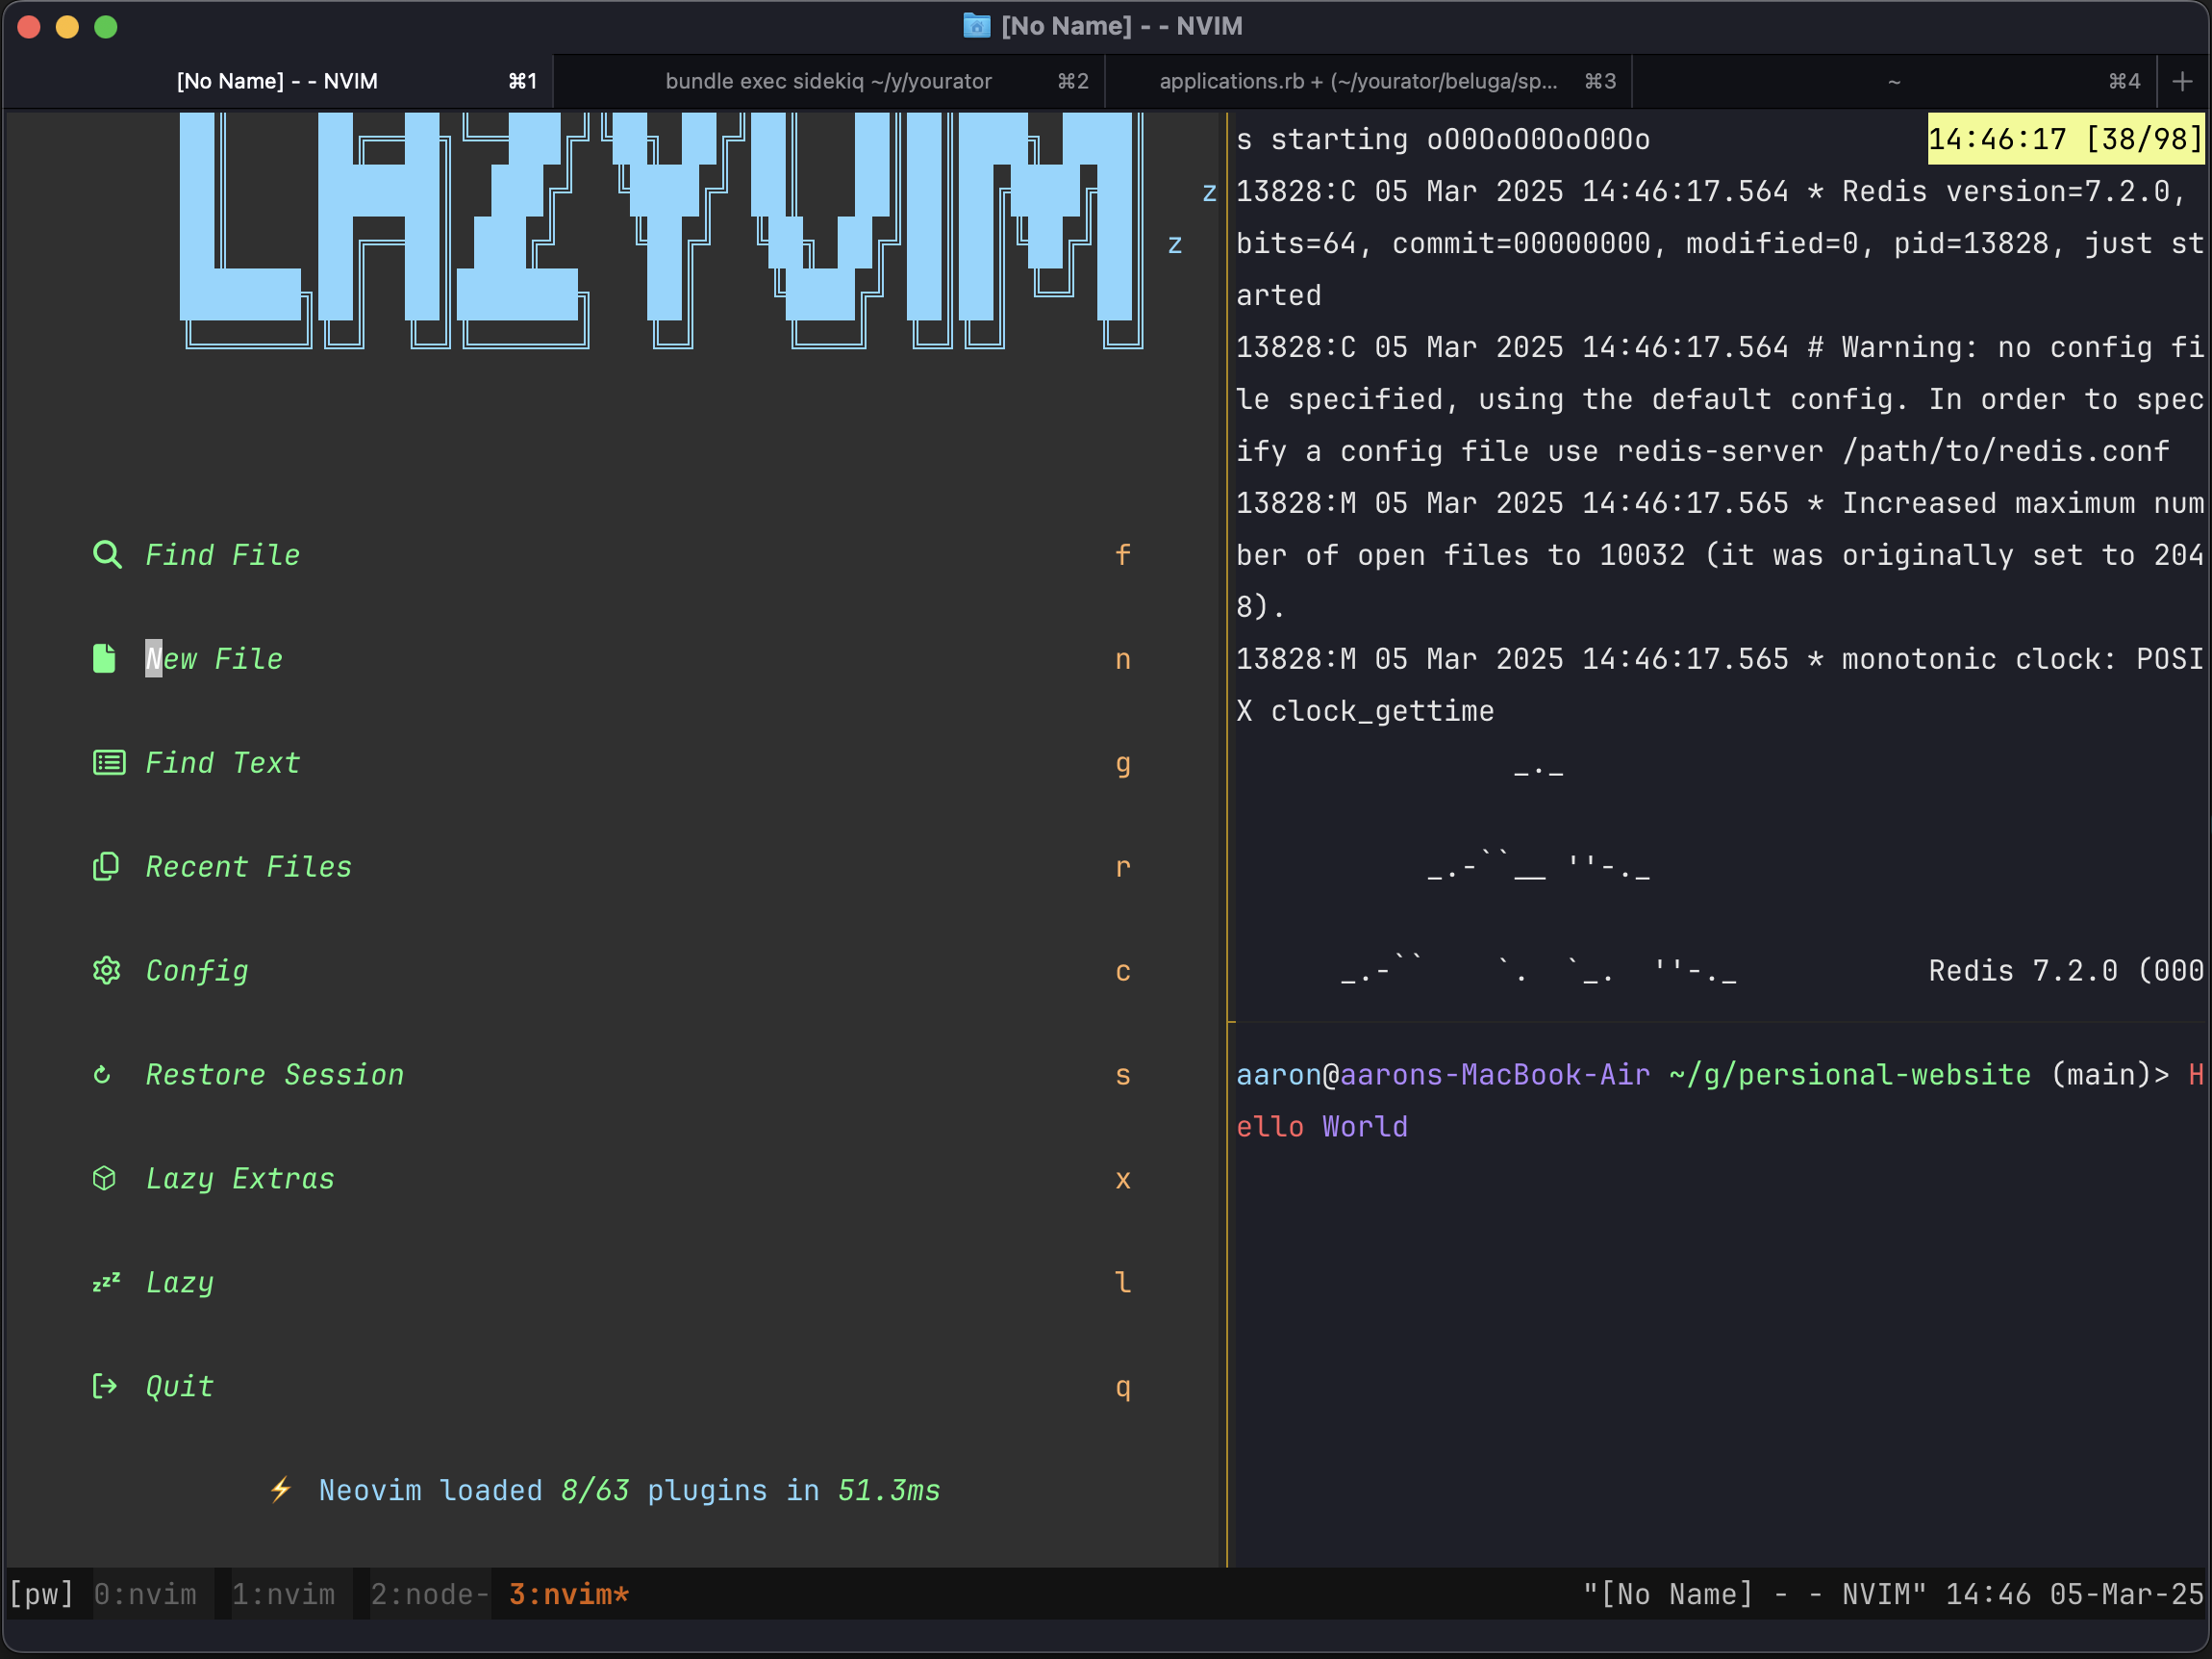Screen dimensions: 2212x1659
Task: Click the 'x' shortcut key hint
Action: (x=1123, y=1179)
